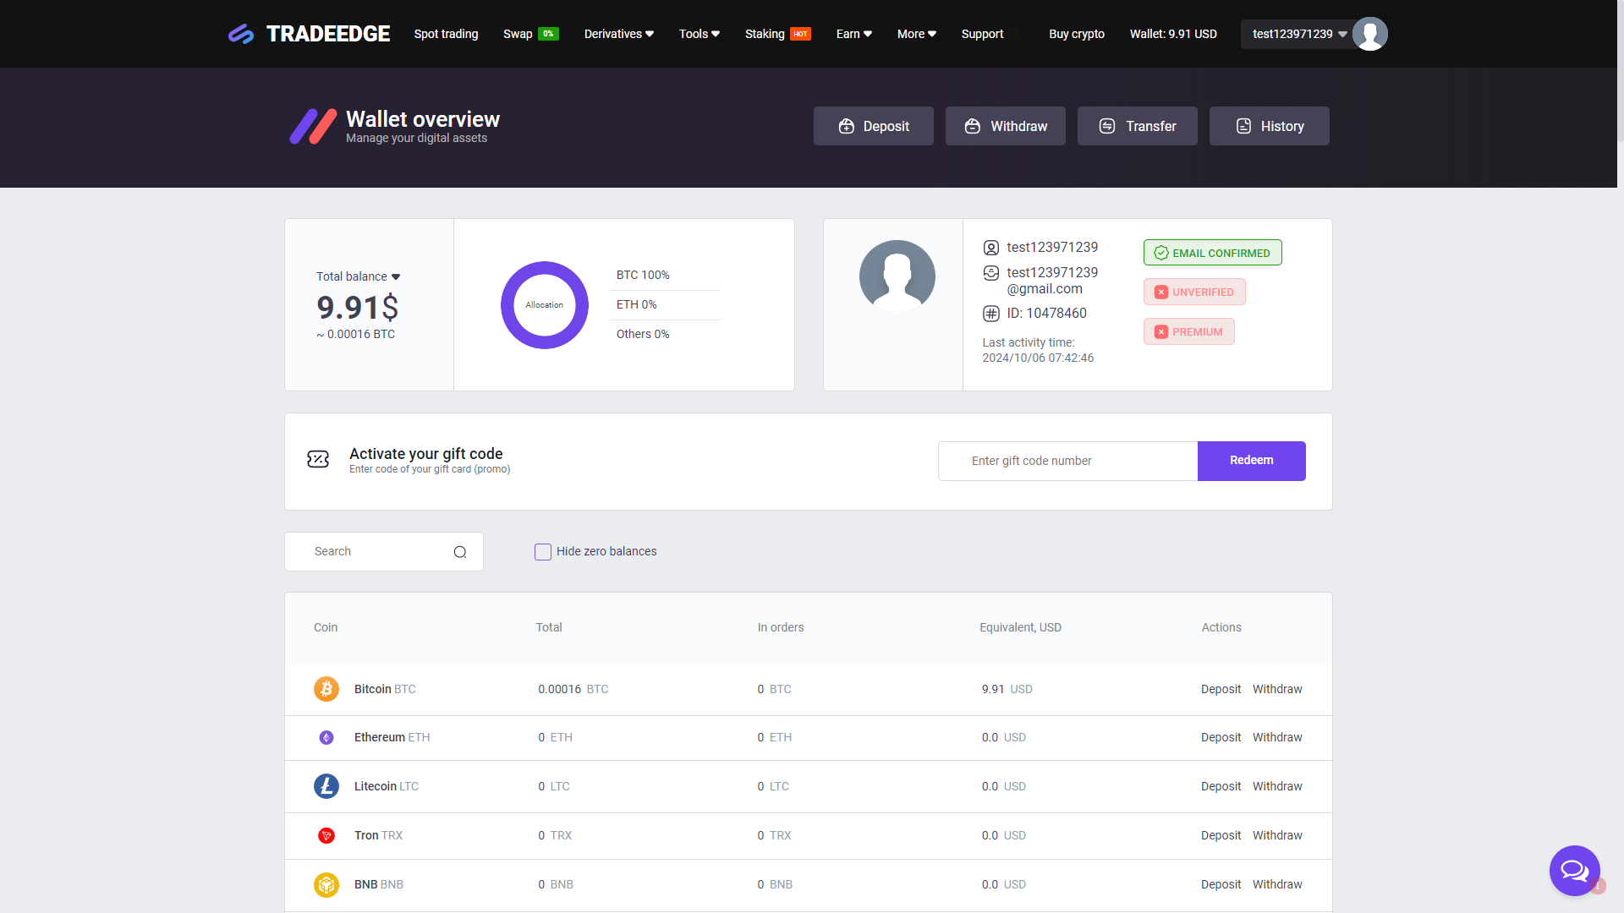Open the Derivatives dropdown menu

click(x=618, y=34)
